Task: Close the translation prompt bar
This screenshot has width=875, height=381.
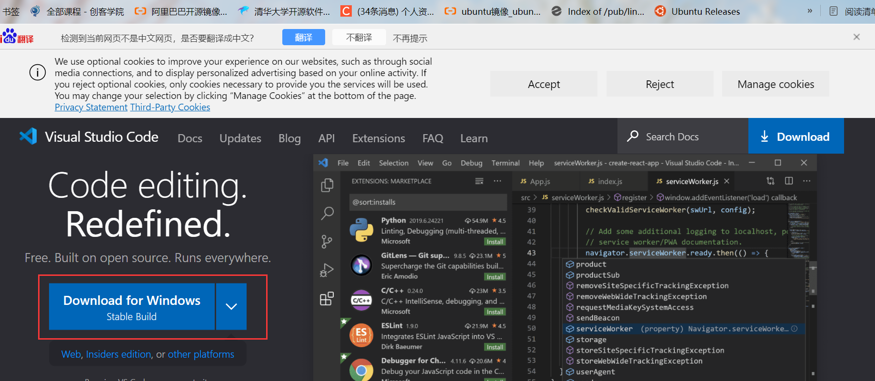Action: (x=856, y=37)
